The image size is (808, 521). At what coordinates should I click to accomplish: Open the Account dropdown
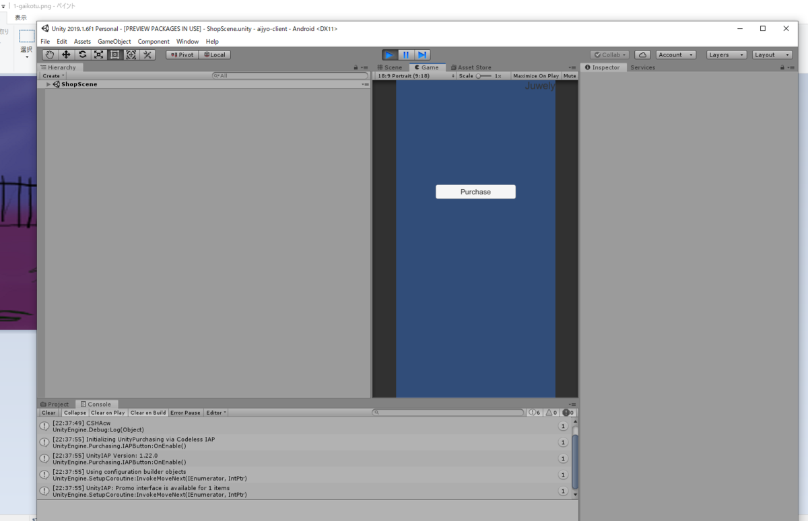pos(675,55)
